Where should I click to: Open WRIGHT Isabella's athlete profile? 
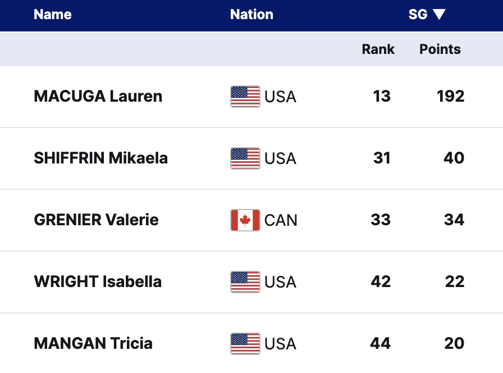click(98, 282)
